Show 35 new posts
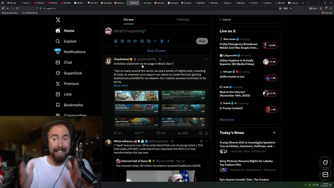 (x=156, y=51)
